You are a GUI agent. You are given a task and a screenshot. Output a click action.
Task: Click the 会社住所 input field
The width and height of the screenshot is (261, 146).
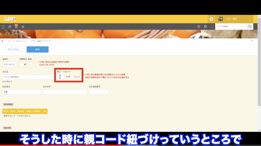[x=65, y=92]
